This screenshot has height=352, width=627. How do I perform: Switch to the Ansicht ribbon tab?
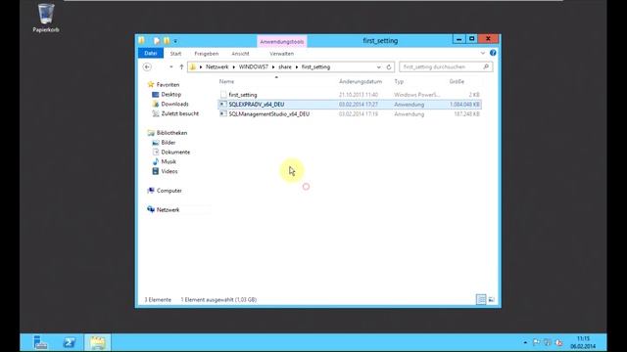pyautogui.click(x=240, y=54)
